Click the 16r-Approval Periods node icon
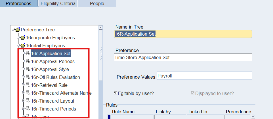 [x=28, y=61]
